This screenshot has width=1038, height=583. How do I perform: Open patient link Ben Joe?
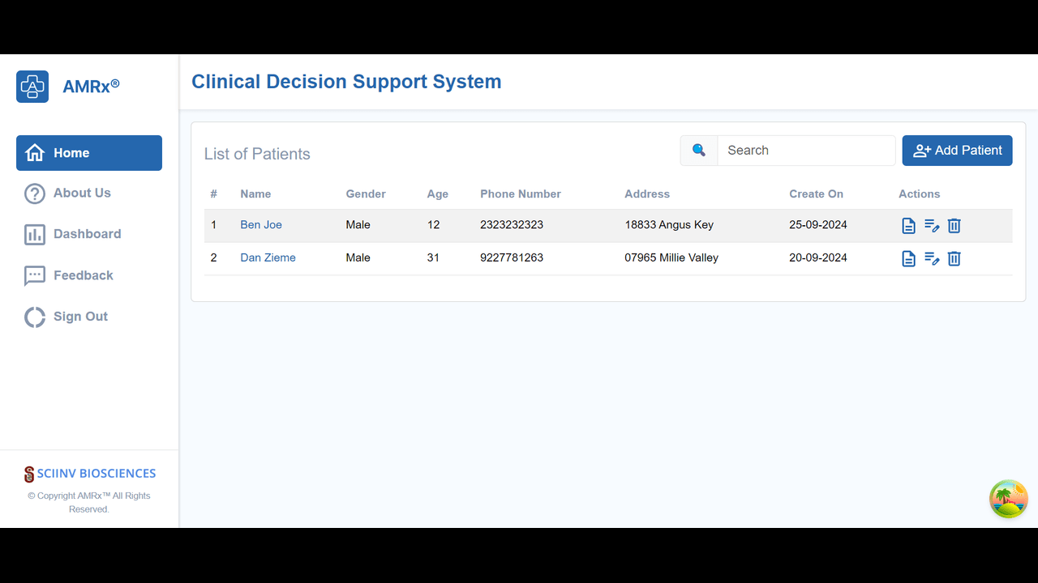261,225
